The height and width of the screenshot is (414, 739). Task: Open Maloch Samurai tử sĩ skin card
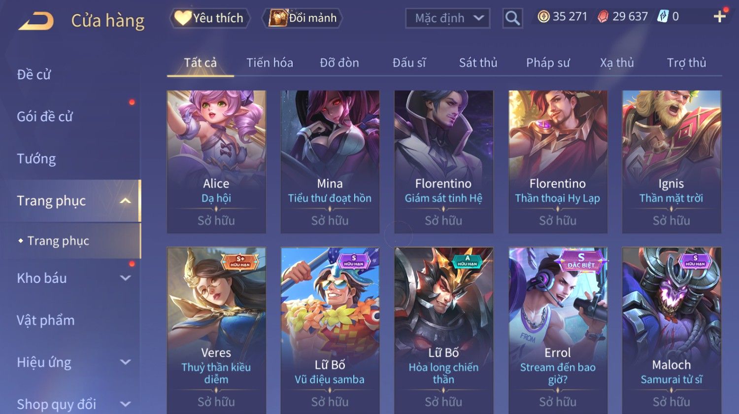point(672,331)
